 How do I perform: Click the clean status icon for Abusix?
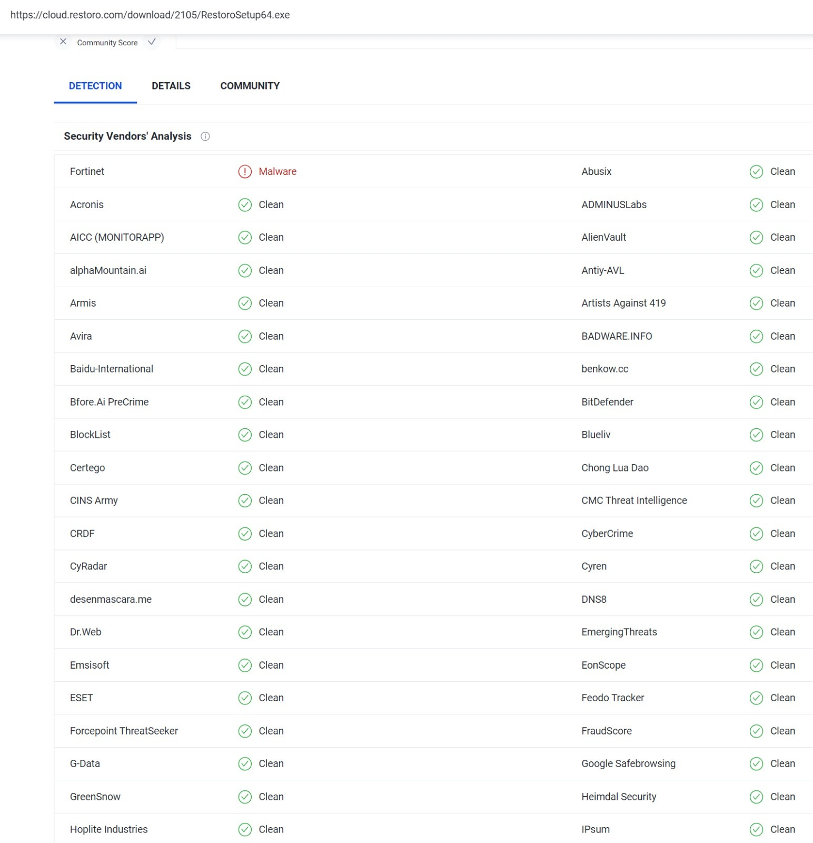coord(756,172)
